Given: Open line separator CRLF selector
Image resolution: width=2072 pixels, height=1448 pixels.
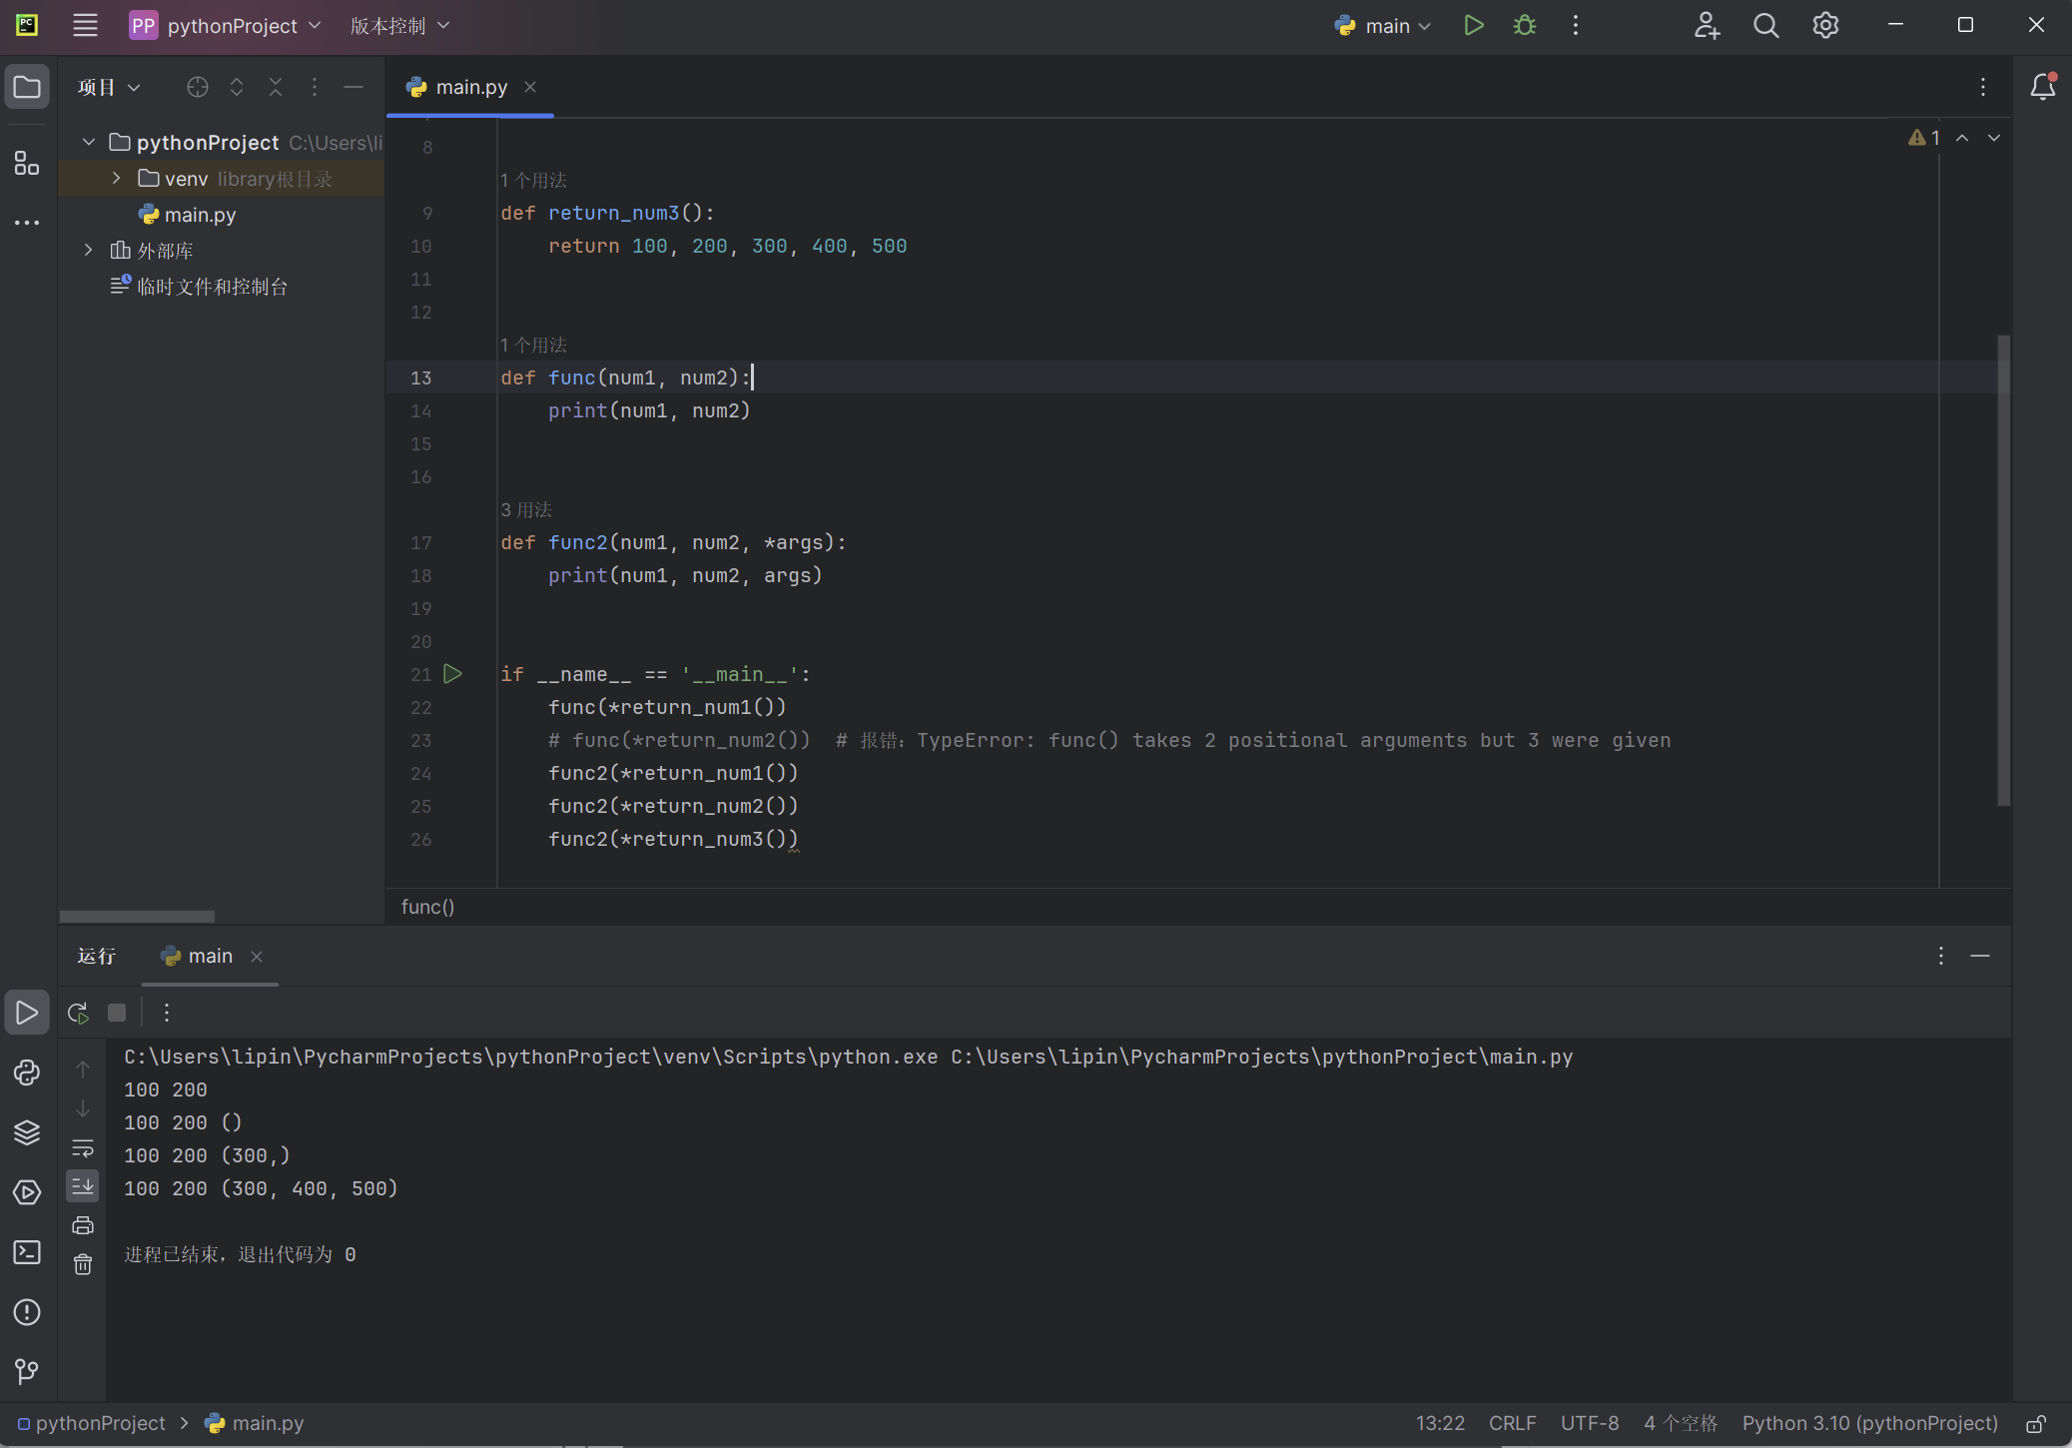Looking at the screenshot, I should tap(1512, 1423).
